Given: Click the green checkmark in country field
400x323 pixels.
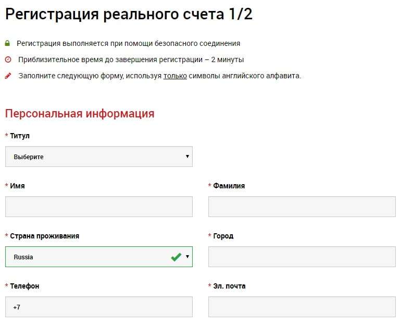Looking at the screenshot, I should pyautogui.click(x=176, y=257).
